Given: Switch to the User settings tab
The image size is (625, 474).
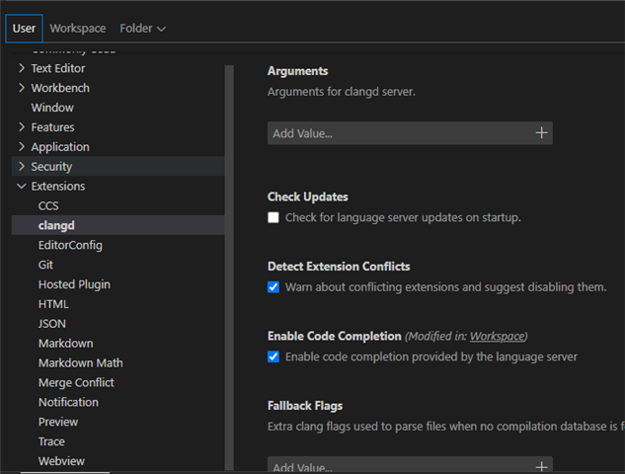Looking at the screenshot, I should pyautogui.click(x=24, y=29).
